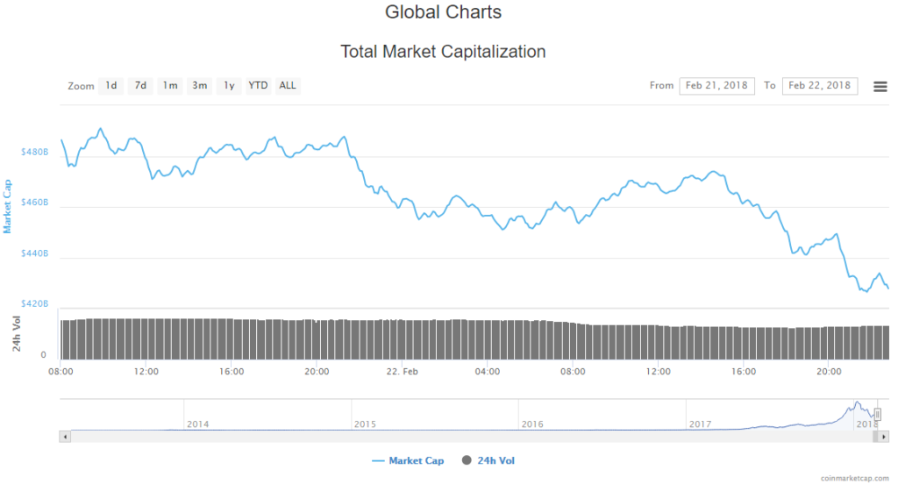The height and width of the screenshot is (484, 898).
Task: Choose the YTD zoom range
Action: [x=258, y=85]
